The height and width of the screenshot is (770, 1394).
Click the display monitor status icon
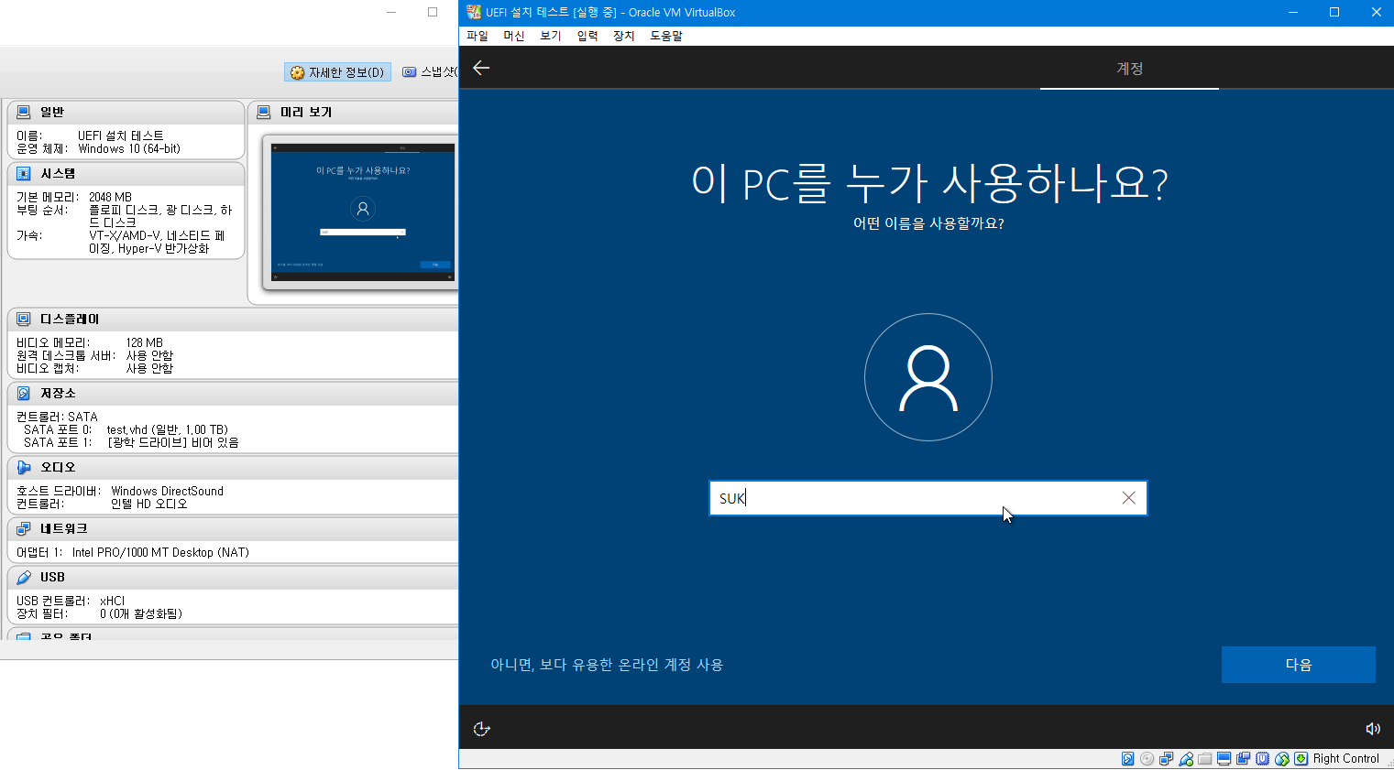tap(1224, 758)
